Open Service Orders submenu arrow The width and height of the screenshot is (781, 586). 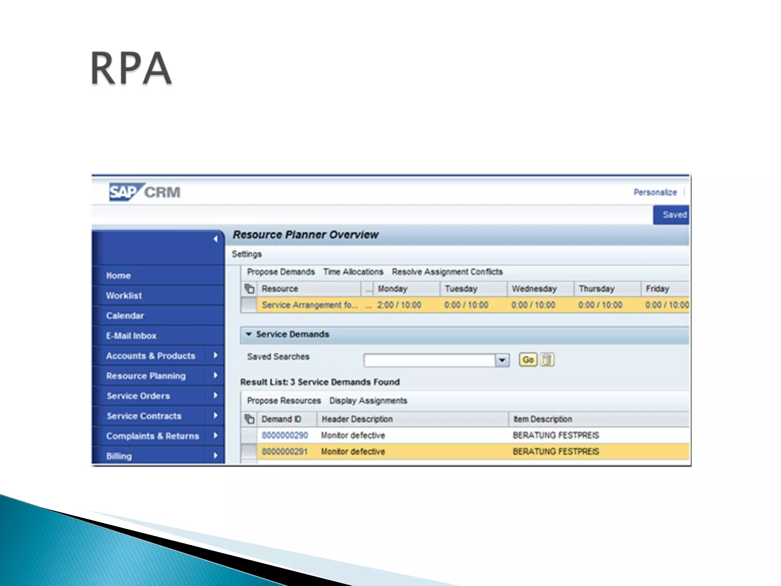[215, 396]
